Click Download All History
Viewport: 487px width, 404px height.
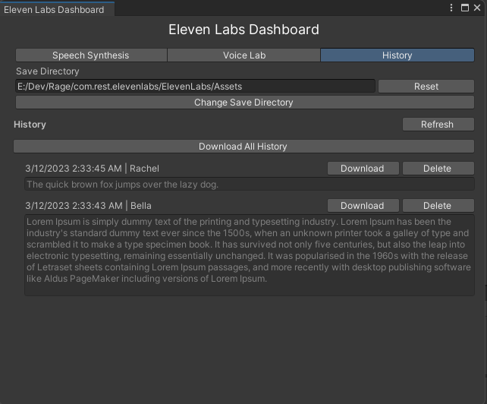tap(243, 147)
